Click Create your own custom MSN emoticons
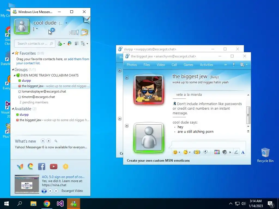279x209 pixels. (158, 161)
